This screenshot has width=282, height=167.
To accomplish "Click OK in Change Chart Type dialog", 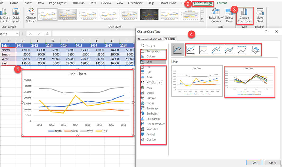I will 254,163.
